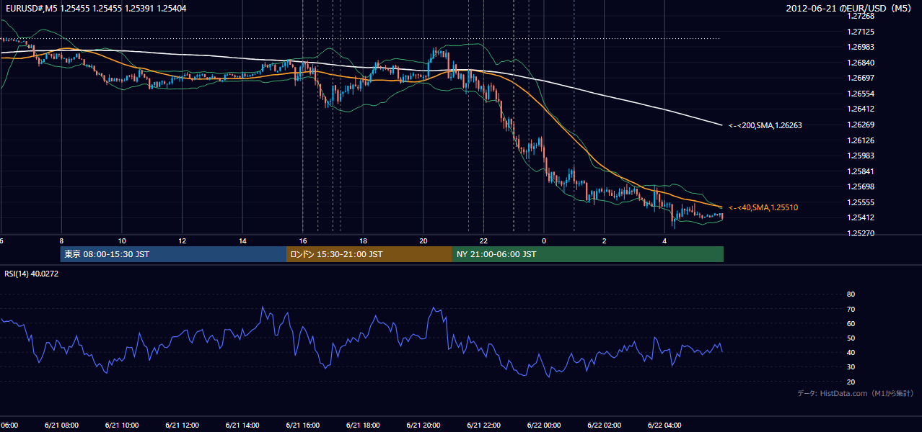Click the 6/21 20:00 bottom time label
This screenshot has width=922, height=432.
pos(423,426)
